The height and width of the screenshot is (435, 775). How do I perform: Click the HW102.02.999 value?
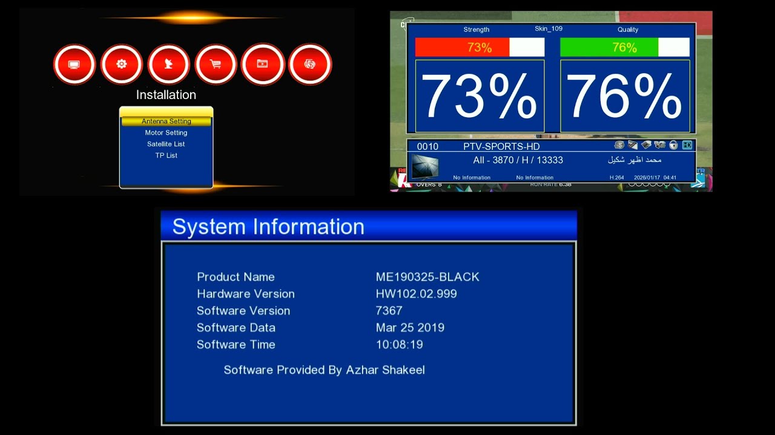[417, 294]
